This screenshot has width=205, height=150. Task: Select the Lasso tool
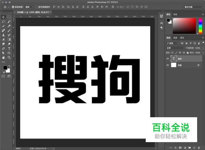(3, 21)
